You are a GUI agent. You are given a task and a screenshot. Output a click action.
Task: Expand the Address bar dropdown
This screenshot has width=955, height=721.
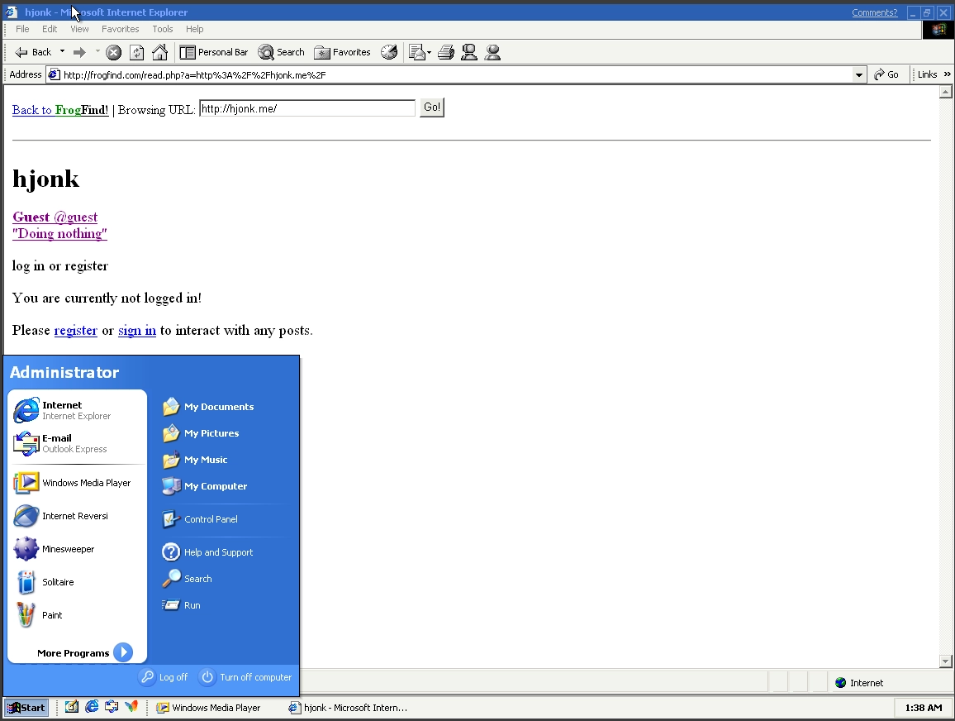[x=859, y=75]
